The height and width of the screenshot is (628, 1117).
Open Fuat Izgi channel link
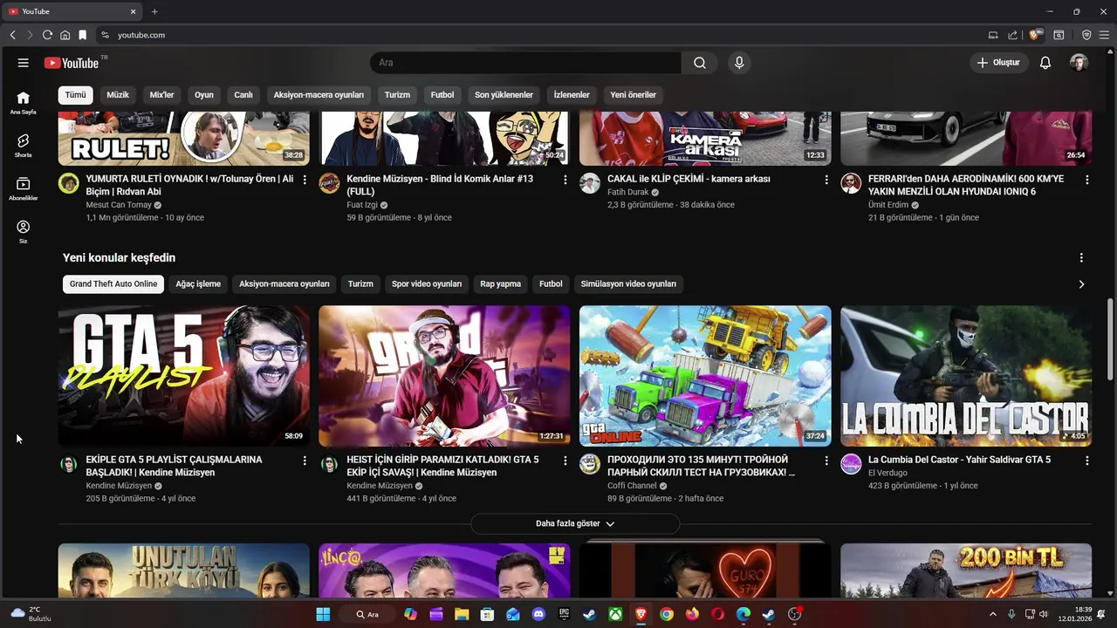(362, 205)
